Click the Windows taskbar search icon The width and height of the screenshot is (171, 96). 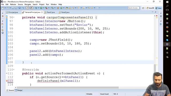coord(167,6)
